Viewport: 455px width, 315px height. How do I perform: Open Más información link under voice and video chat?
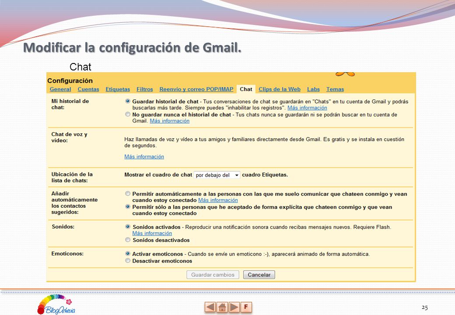(x=144, y=157)
